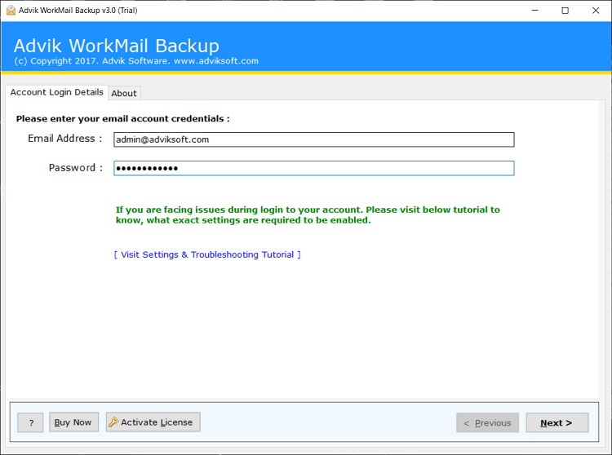The height and width of the screenshot is (455, 612).
Task: Click the green login issues help text
Action: coord(308,214)
